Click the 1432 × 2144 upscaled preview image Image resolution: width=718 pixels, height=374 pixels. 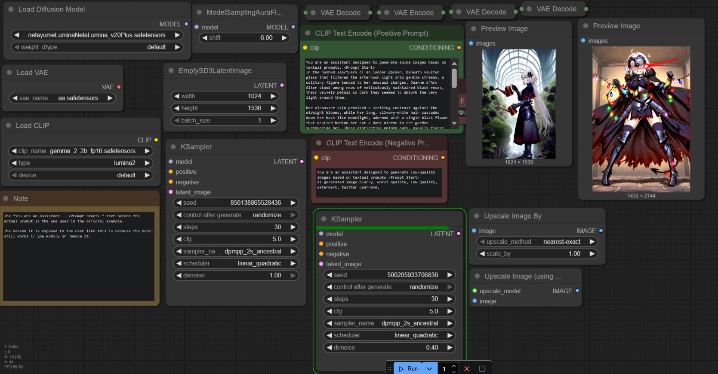coord(641,119)
